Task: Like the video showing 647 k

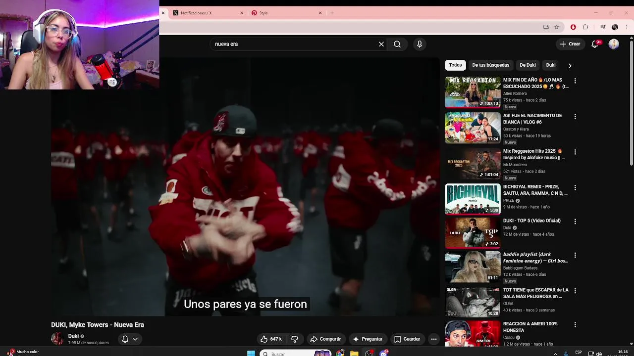Action: (271, 339)
